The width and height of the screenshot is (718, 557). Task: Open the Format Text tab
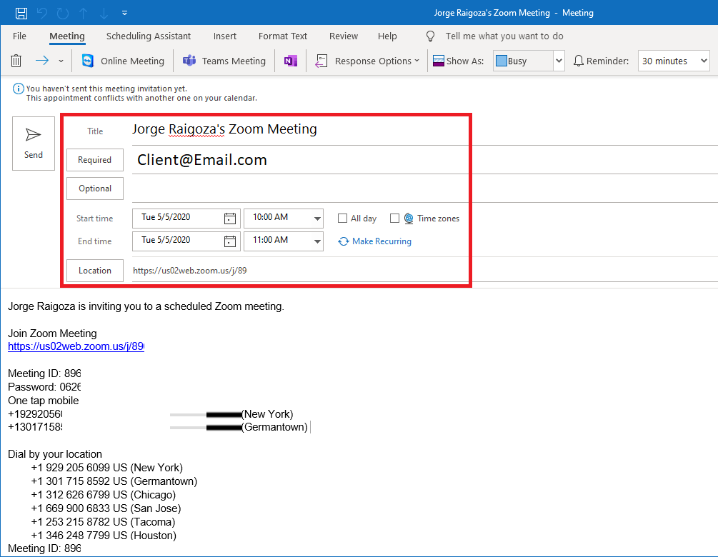tap(283, 36)
